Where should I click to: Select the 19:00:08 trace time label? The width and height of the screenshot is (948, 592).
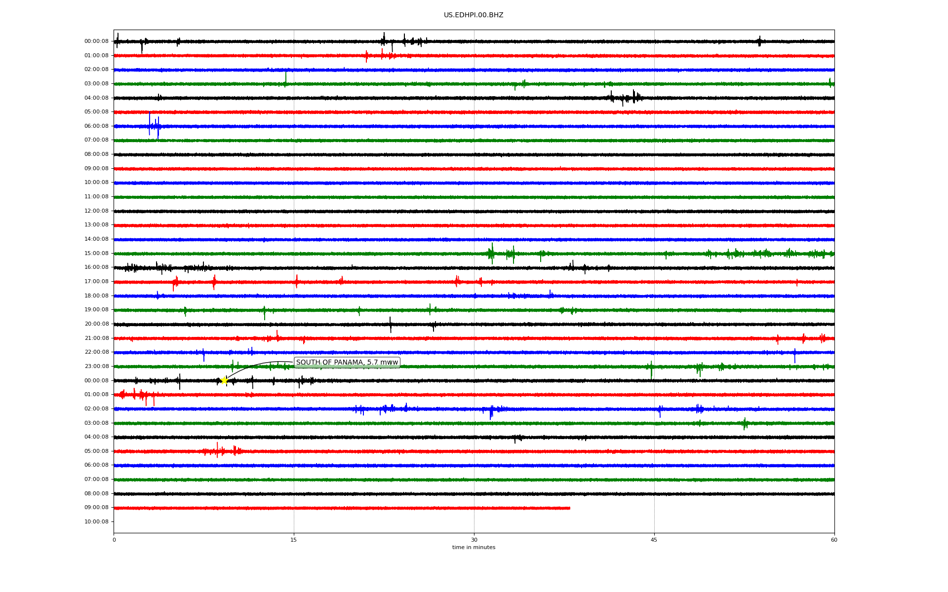[96, 310]
